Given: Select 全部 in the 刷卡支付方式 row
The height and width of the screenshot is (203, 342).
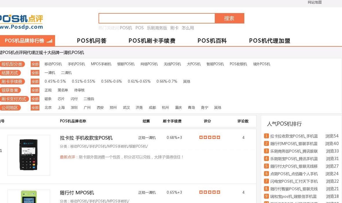Looking at the screenshot, I should [35, 99].
